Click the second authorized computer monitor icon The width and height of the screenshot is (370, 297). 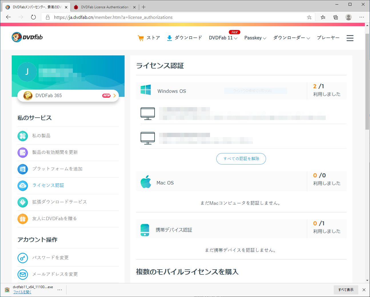[x=148, y=138]
